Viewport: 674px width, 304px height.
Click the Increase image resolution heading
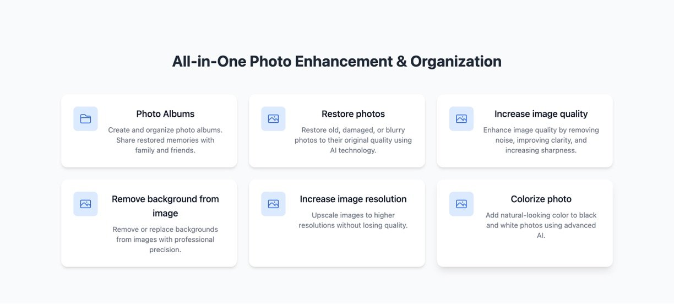point(353,199)
